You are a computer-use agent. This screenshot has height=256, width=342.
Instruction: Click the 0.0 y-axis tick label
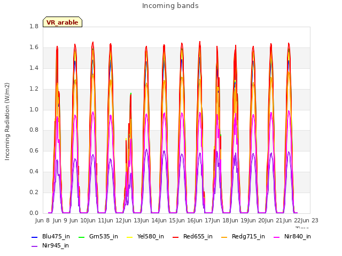click(x=34, y=213)
